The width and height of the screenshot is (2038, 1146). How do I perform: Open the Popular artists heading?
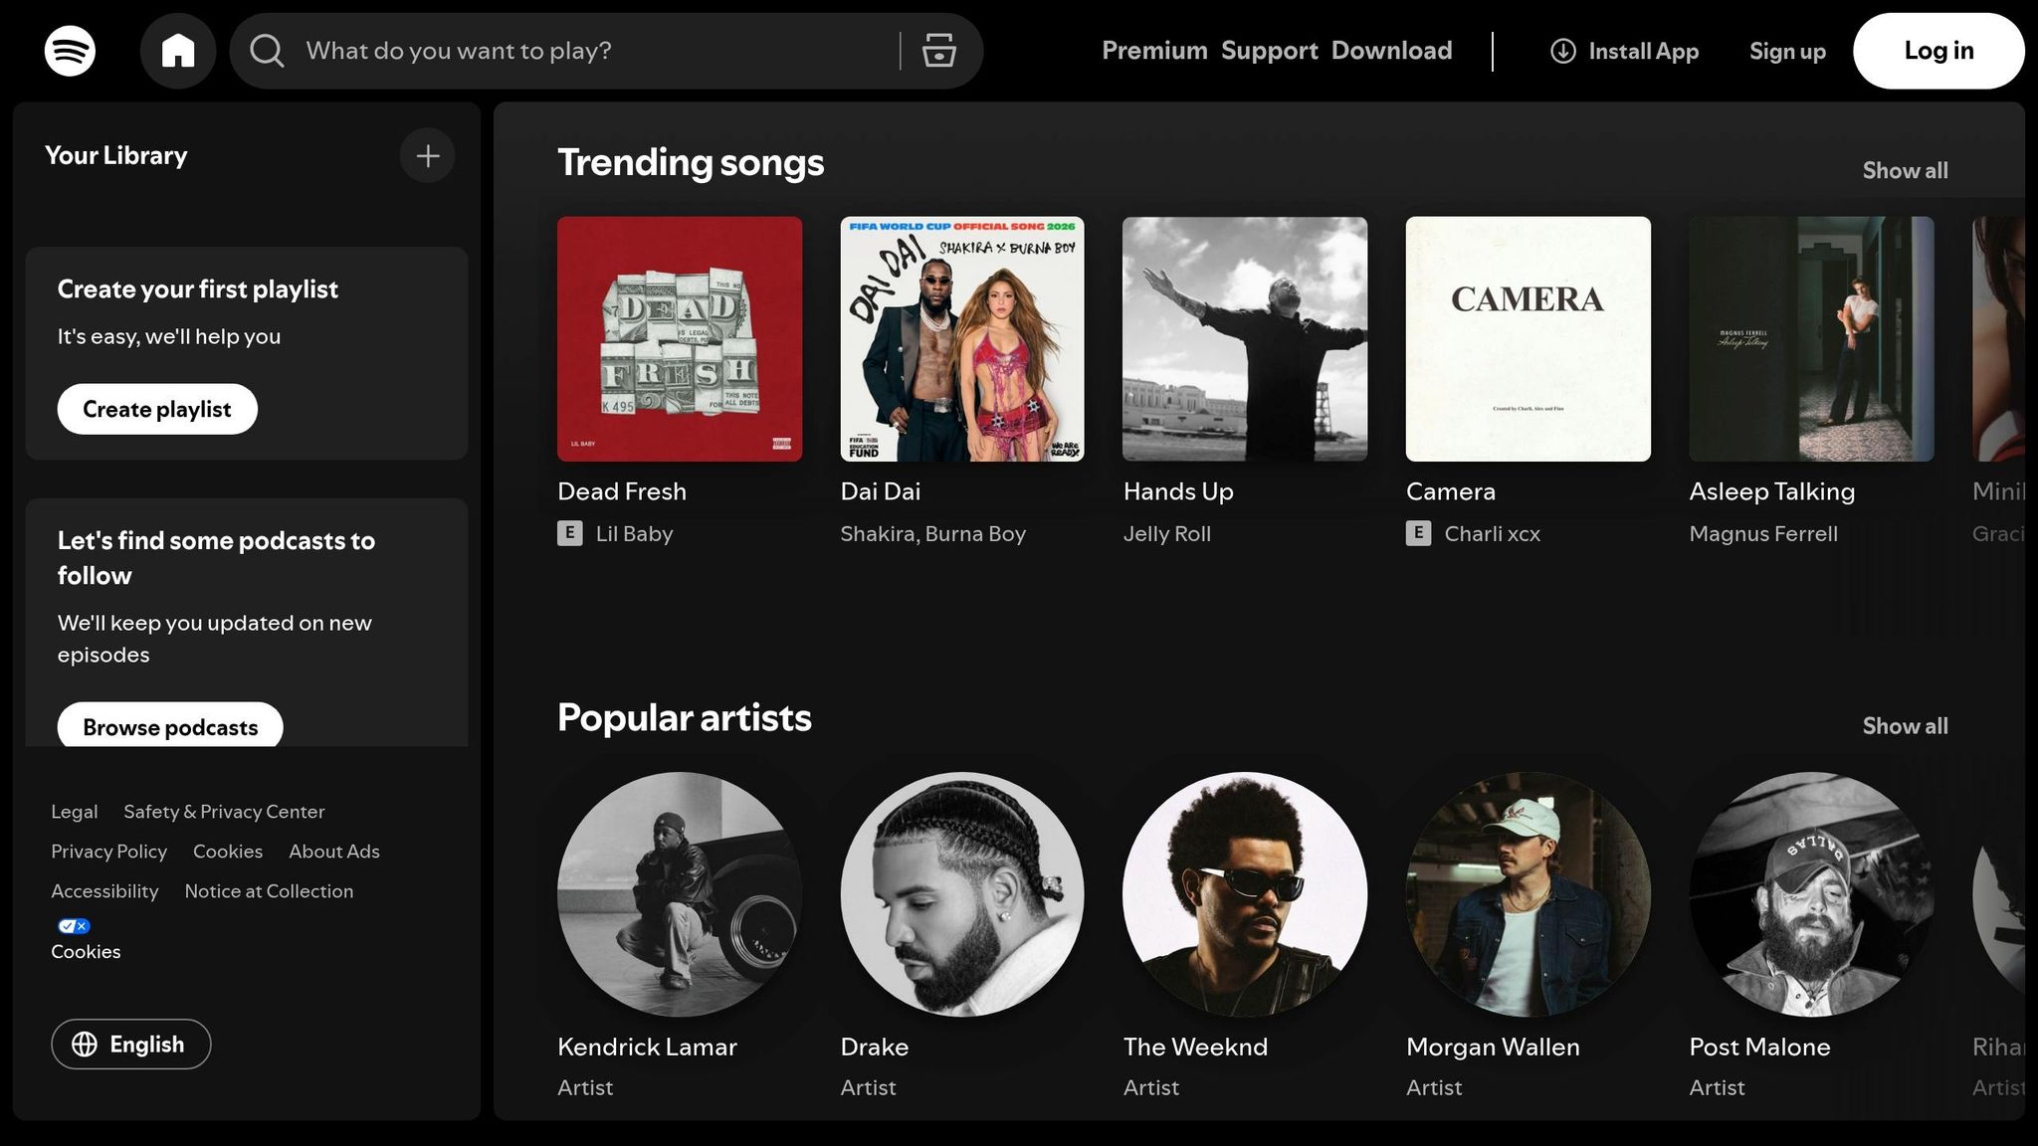coord(685,717)
